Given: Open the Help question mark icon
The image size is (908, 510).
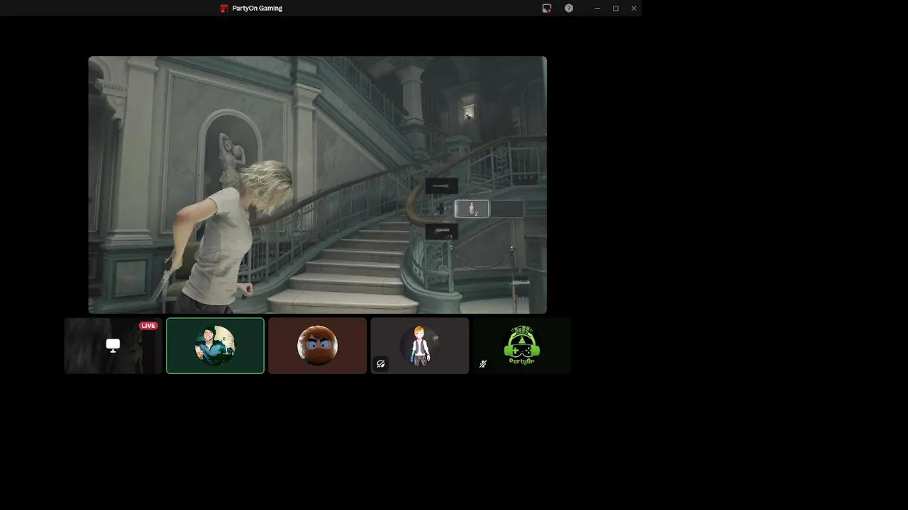Looking at the screenshot, I should (569, 8).
